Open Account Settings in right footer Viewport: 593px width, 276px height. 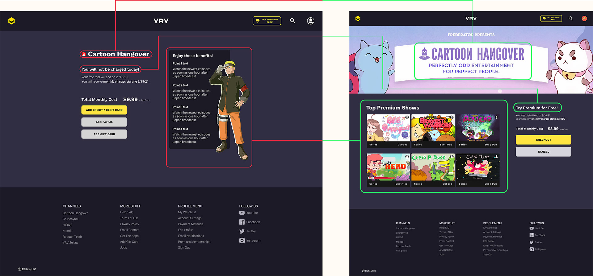[x=492, y=232]
